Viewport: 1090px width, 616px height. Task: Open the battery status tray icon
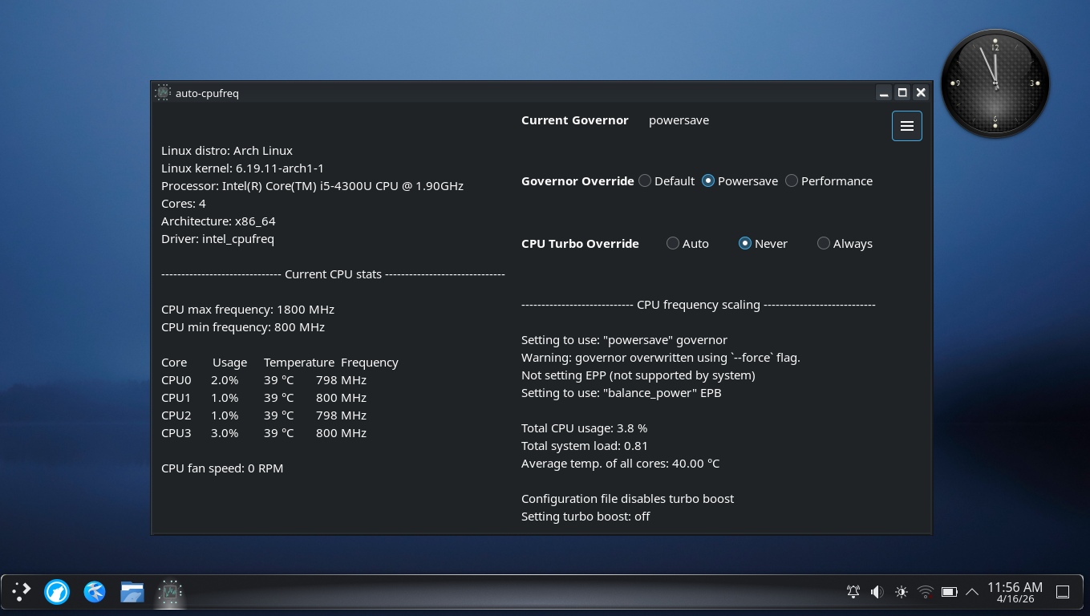(x=950, y=592)
